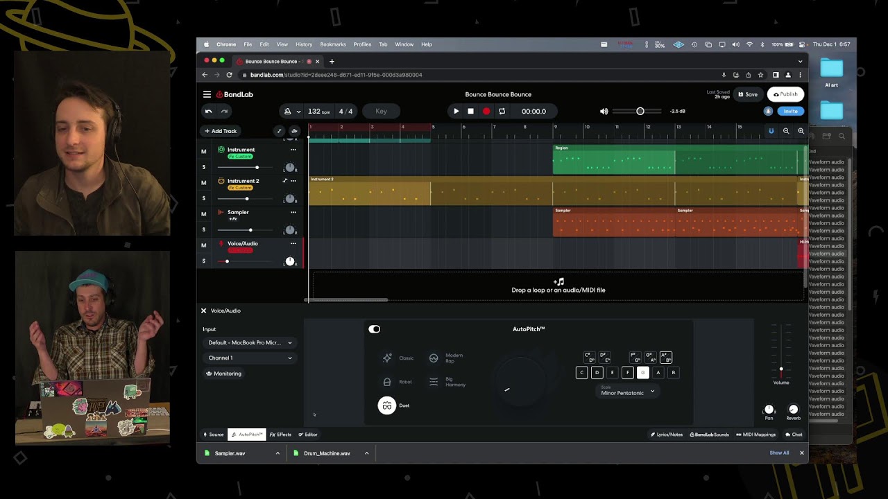Screen dimensions: 888x499
Task: Select the Modern Rap AutoPitch effect
Action: 445,358
